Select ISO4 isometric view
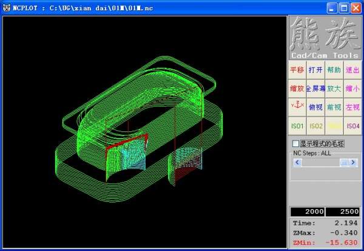 pyautogui.click(x=352, y=126)
